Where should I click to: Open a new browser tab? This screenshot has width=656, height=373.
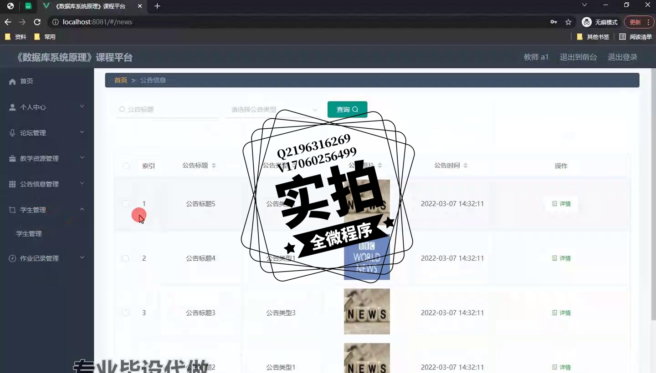click(157, 6)
